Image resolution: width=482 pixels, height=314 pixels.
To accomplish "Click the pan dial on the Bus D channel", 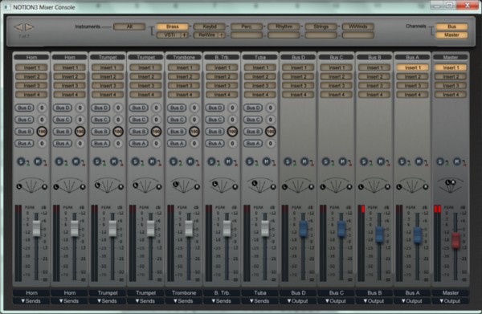I will (x=298, y=186).
